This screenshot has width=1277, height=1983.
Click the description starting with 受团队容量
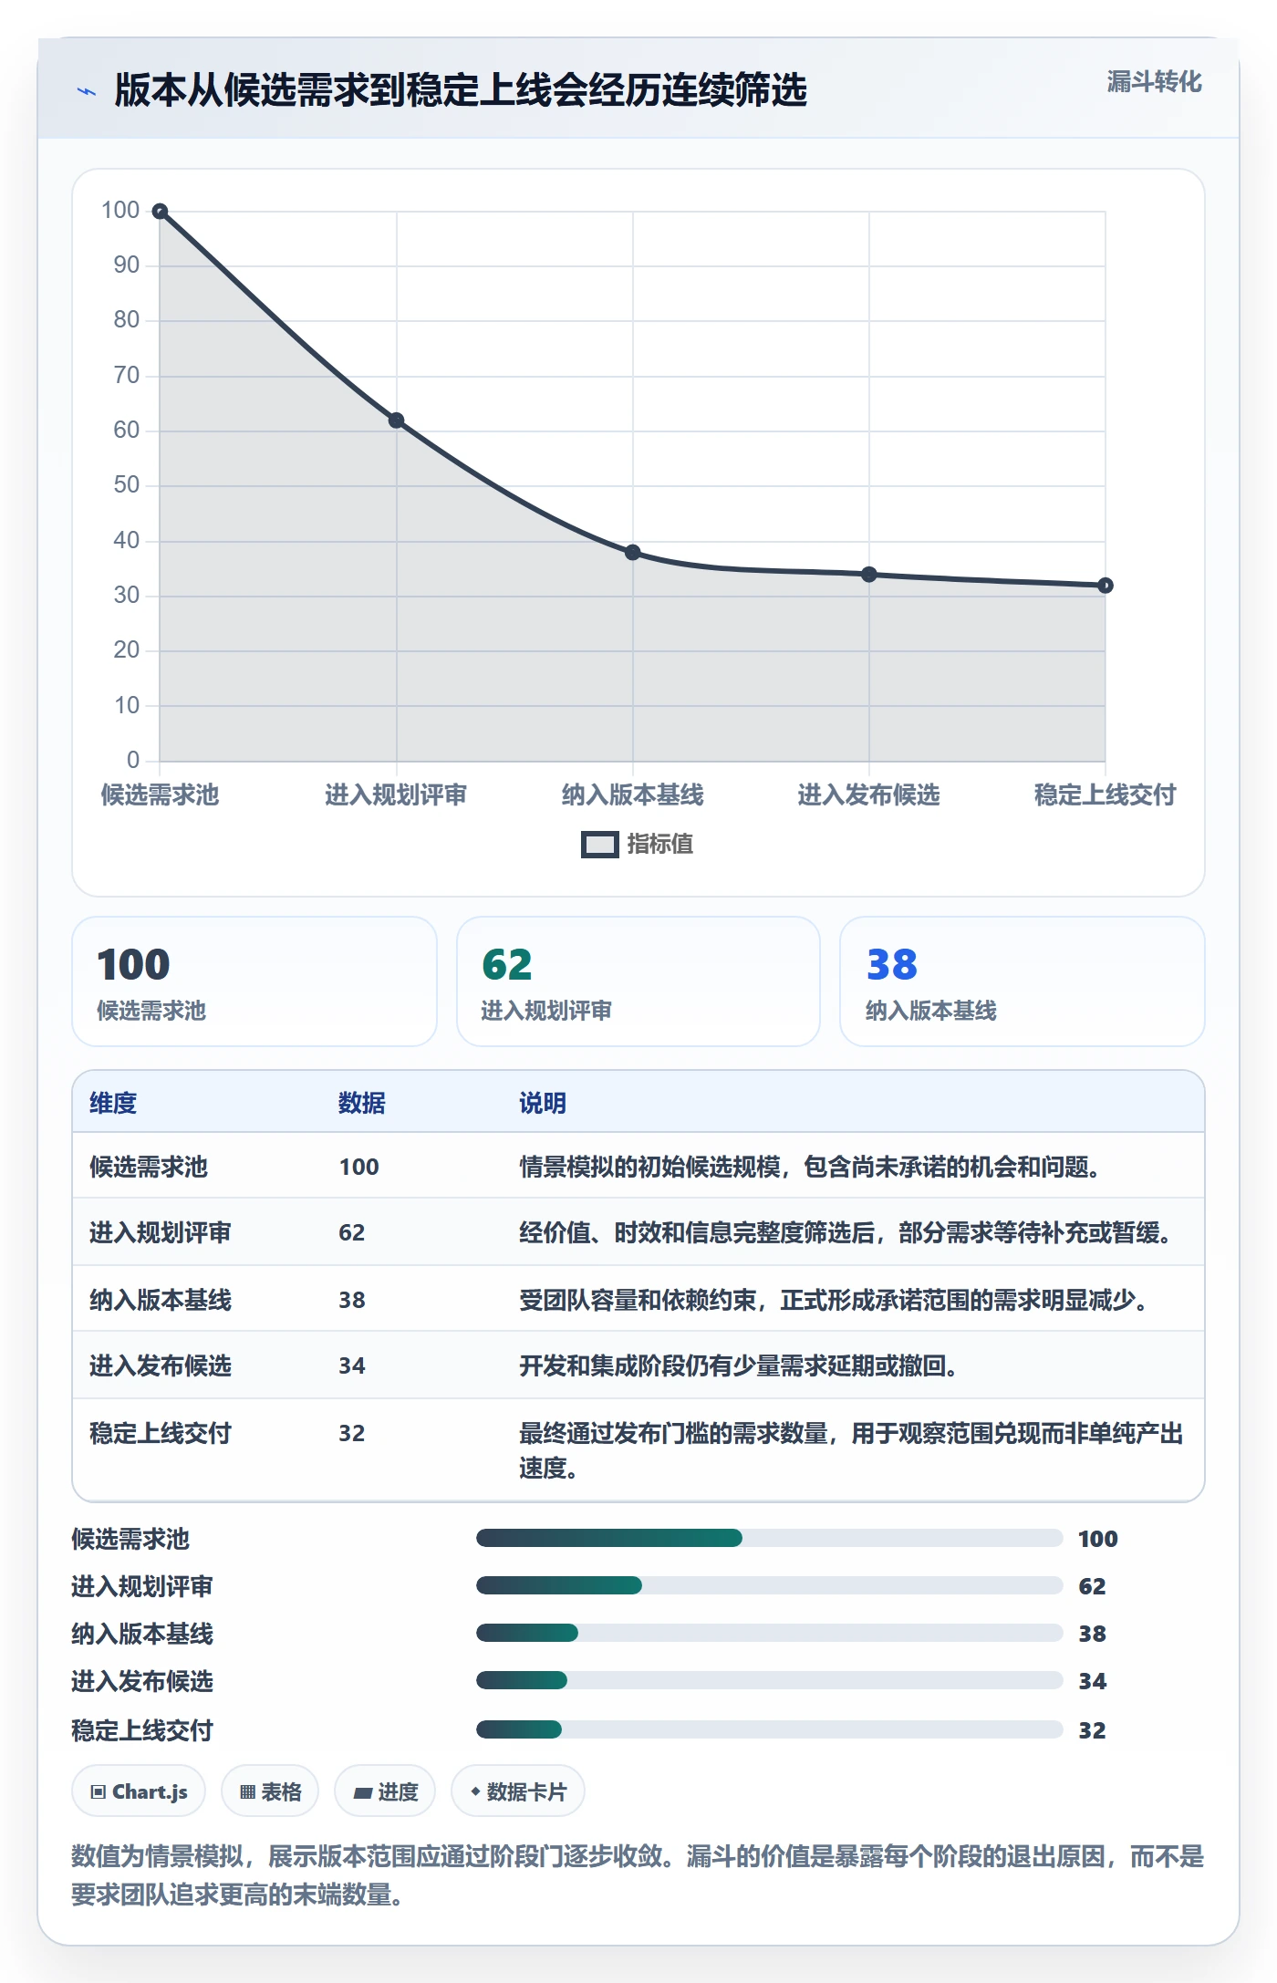click(x=834, y=1301)
